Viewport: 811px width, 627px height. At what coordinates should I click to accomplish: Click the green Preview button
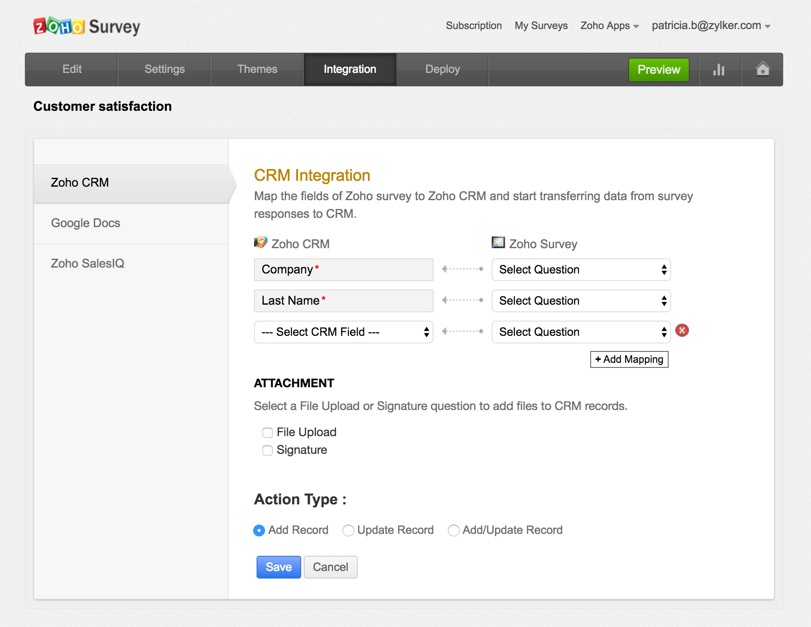point(658,70)
